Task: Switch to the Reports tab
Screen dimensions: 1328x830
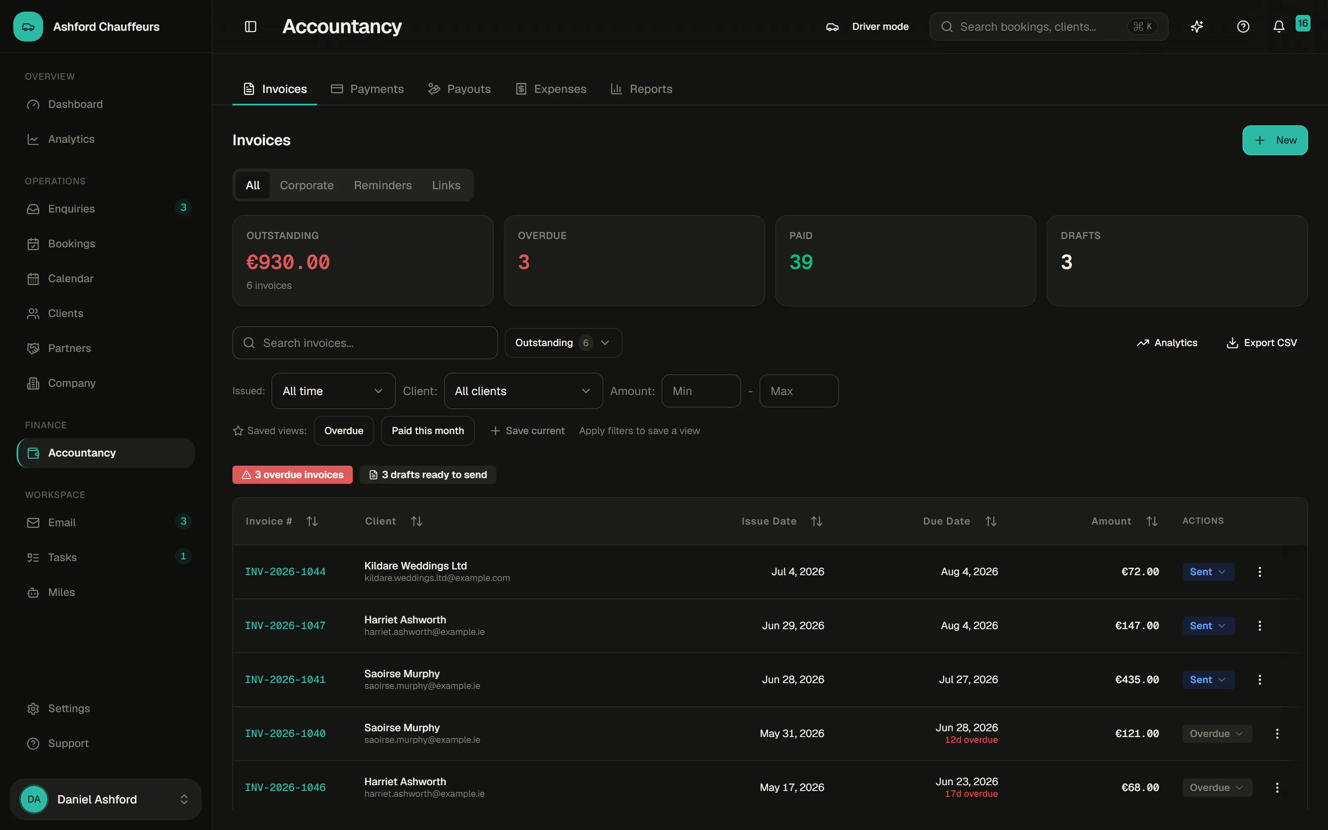Action: tap(642, 89)
